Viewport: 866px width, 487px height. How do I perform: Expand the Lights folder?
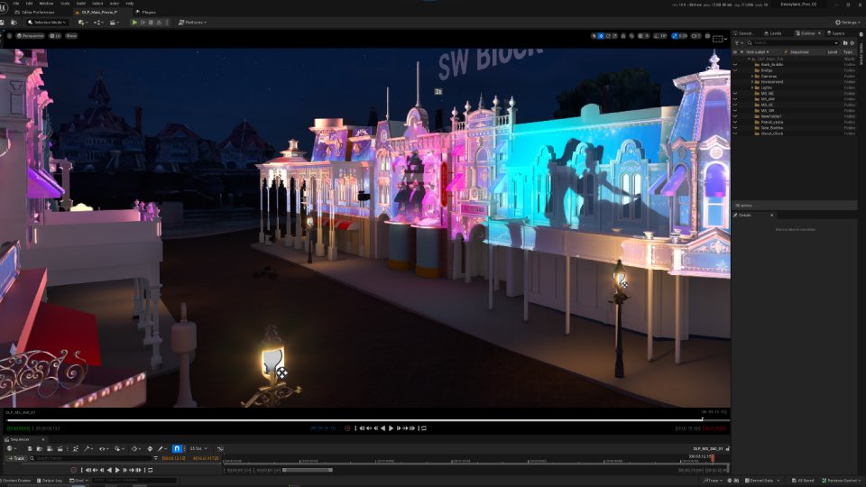(752, 87)
